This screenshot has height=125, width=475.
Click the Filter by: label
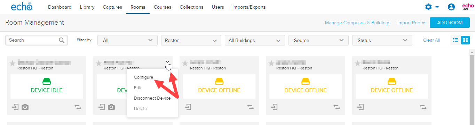click(85, 40)
